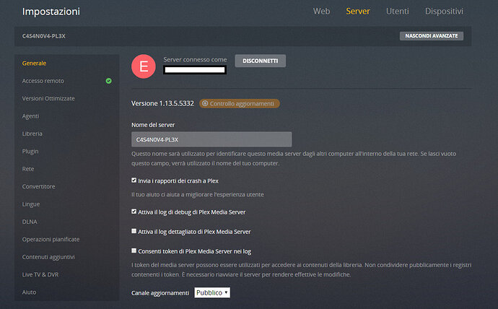Go to the Dispositivi tab
This screenshot has width=498, height=309.
(x=444, y=11)
